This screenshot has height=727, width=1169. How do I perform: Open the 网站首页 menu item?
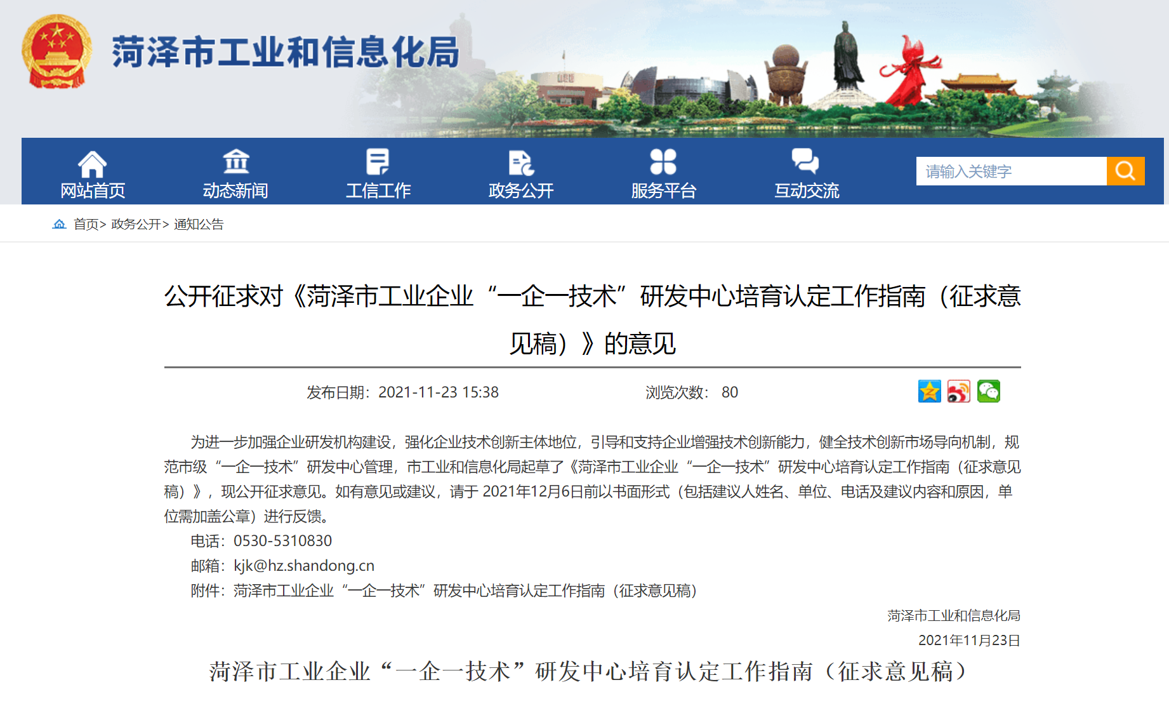tap(93, 190)
